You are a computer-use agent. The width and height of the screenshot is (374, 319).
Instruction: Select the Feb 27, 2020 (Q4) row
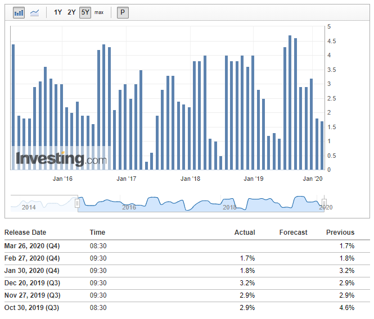187,258
